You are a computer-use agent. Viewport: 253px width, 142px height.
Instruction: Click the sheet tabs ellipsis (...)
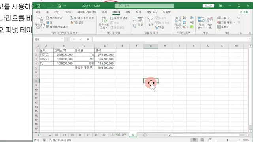point(49,135)
